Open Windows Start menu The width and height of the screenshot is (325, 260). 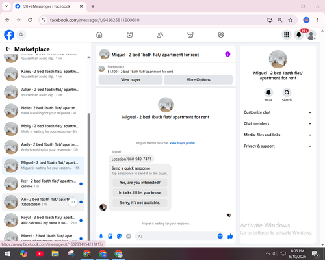point(8,253)
